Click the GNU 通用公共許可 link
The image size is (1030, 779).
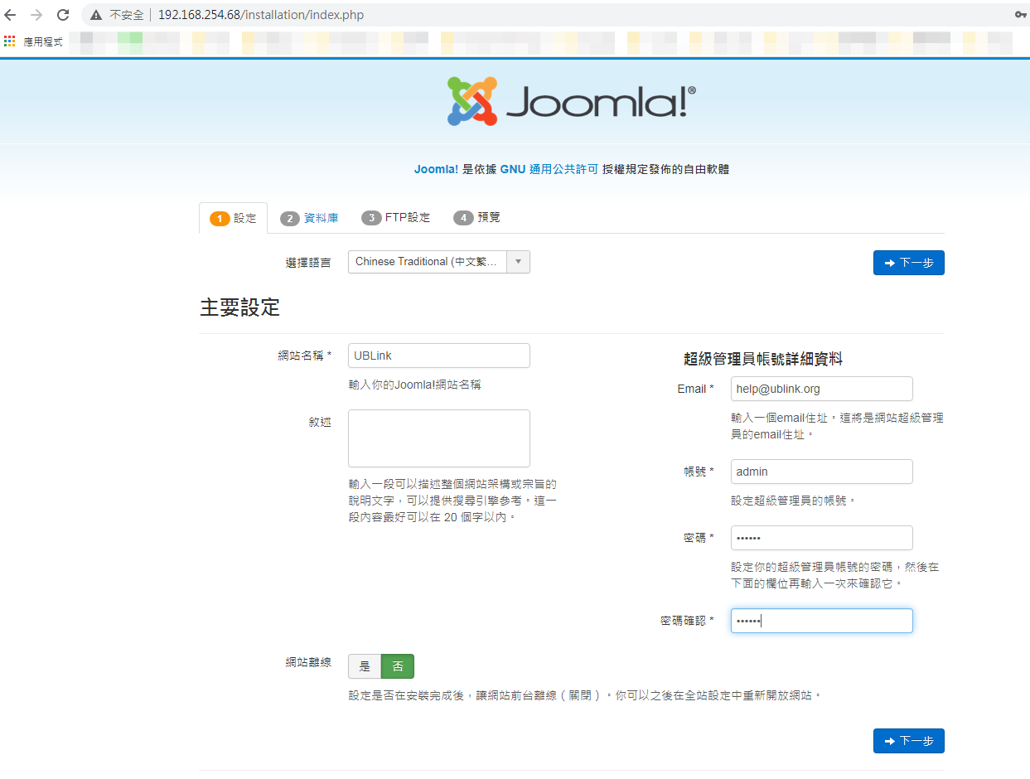549,169
